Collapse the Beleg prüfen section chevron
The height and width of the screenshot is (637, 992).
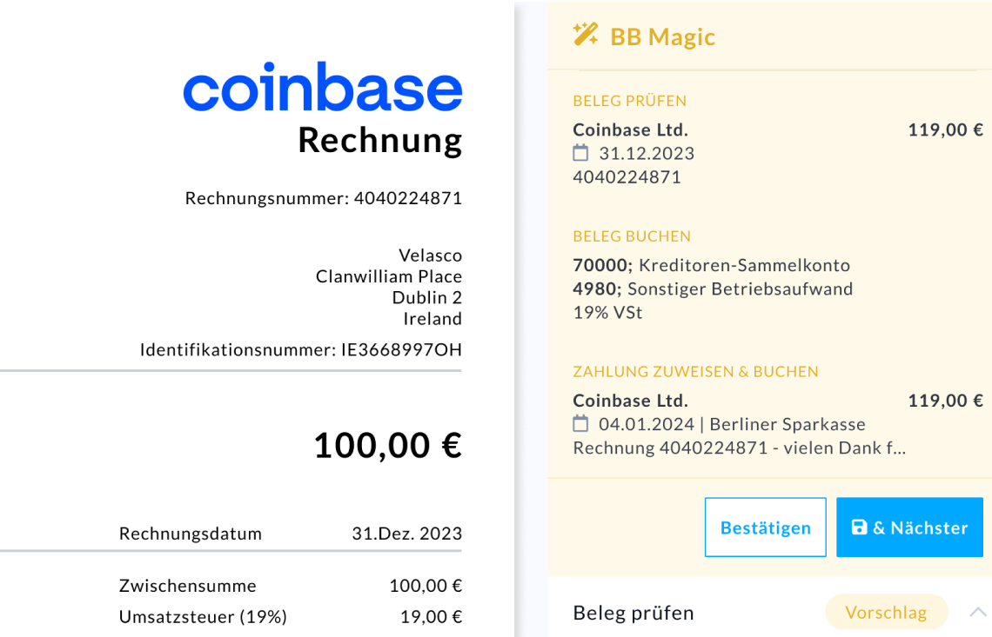pos(977,613)
